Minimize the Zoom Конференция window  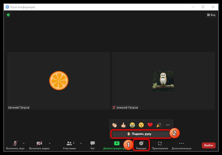pos(193,7)
